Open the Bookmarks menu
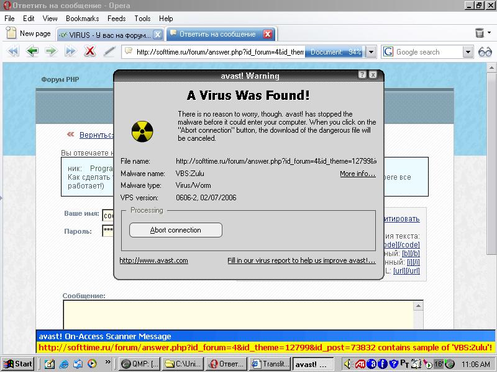The width and height of the screenshot is (497, 372). click(x=83, y=19)
